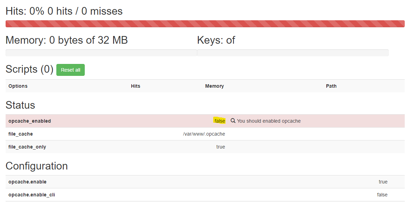
Task: Click the Scripts (0) heading
Action: (x=29, y=69)
